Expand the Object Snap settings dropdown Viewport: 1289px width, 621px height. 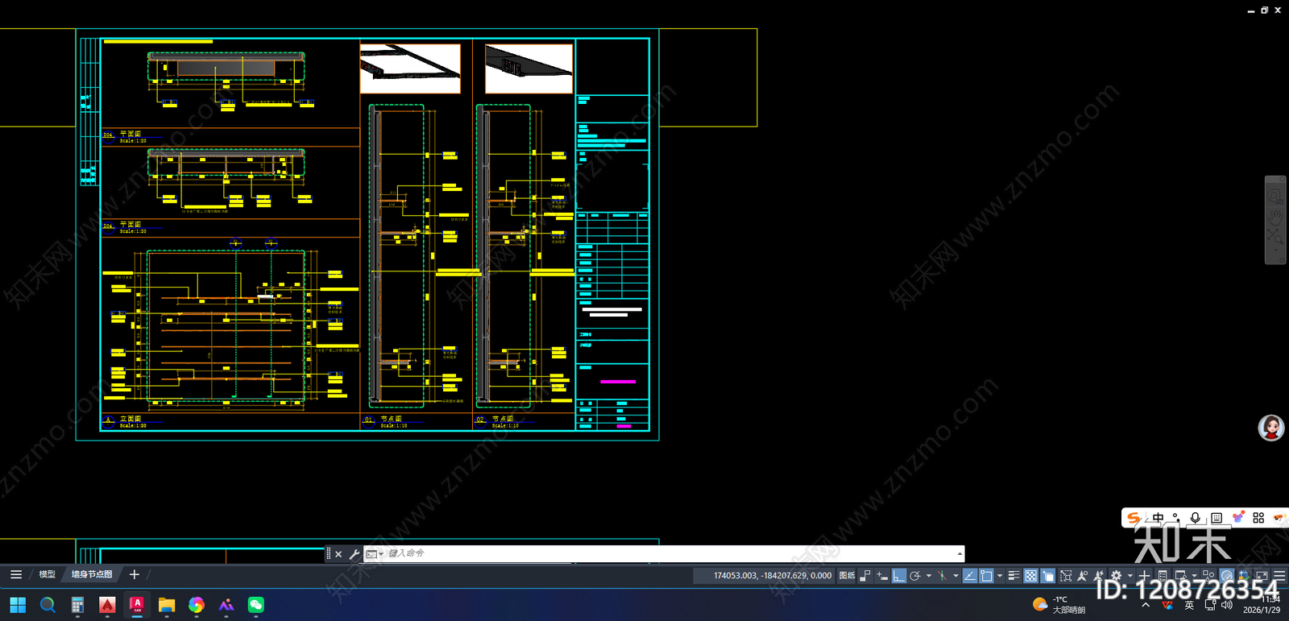point(1000,575)
